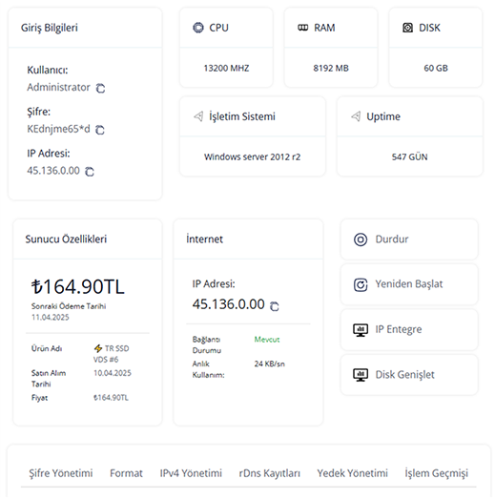Click the DISK drive icon

[408, 28]
